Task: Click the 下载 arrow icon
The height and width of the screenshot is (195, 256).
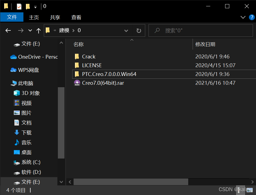Action: [x=17, y=132]
